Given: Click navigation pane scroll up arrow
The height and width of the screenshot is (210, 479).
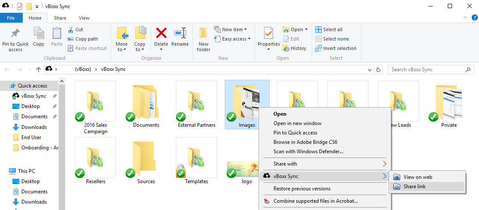Looking at the screenshot, I should (61, 81).
